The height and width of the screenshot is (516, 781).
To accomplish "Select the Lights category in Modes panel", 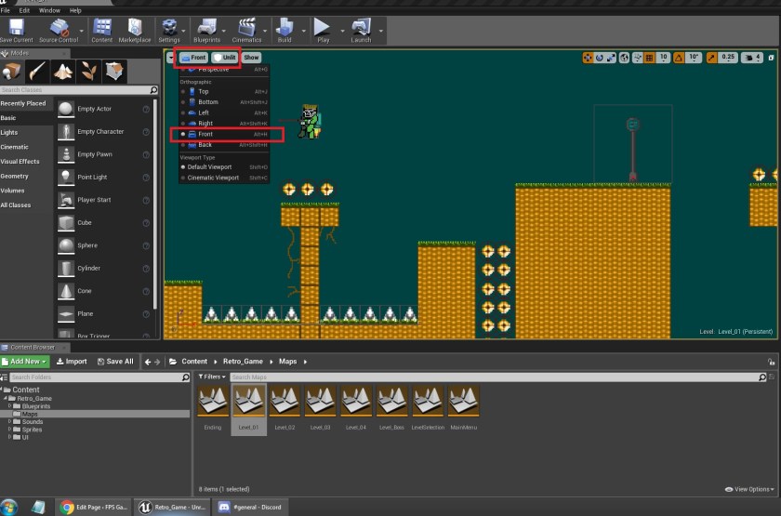I will click(9, 132).
